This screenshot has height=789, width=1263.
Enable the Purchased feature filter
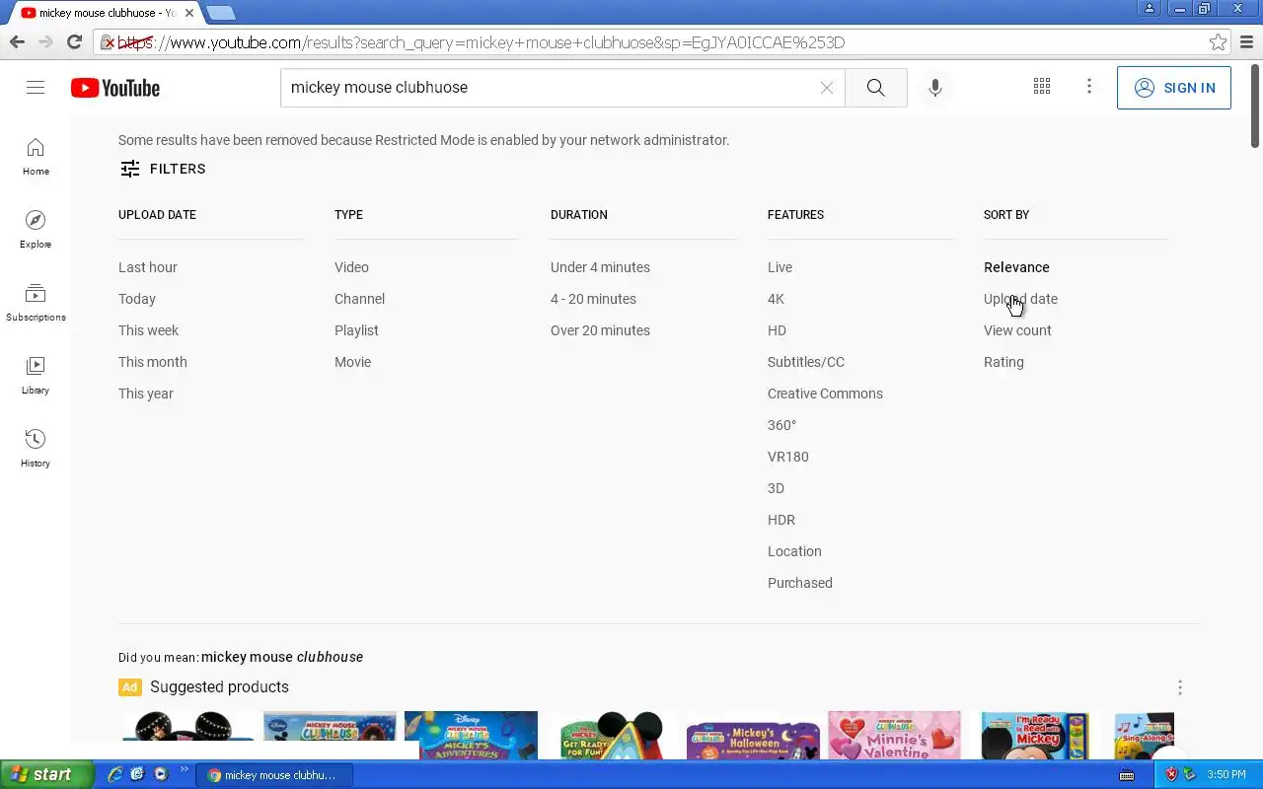799,583
